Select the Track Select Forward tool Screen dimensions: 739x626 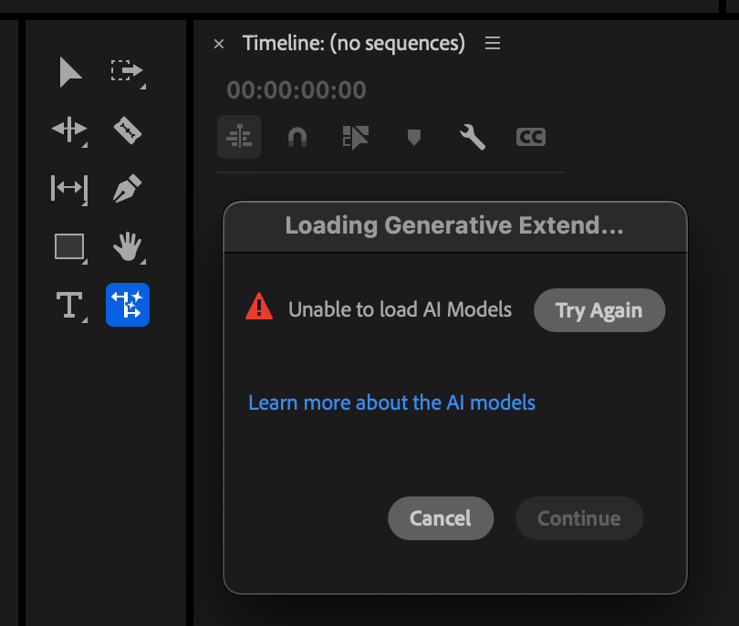coord(127,72)
